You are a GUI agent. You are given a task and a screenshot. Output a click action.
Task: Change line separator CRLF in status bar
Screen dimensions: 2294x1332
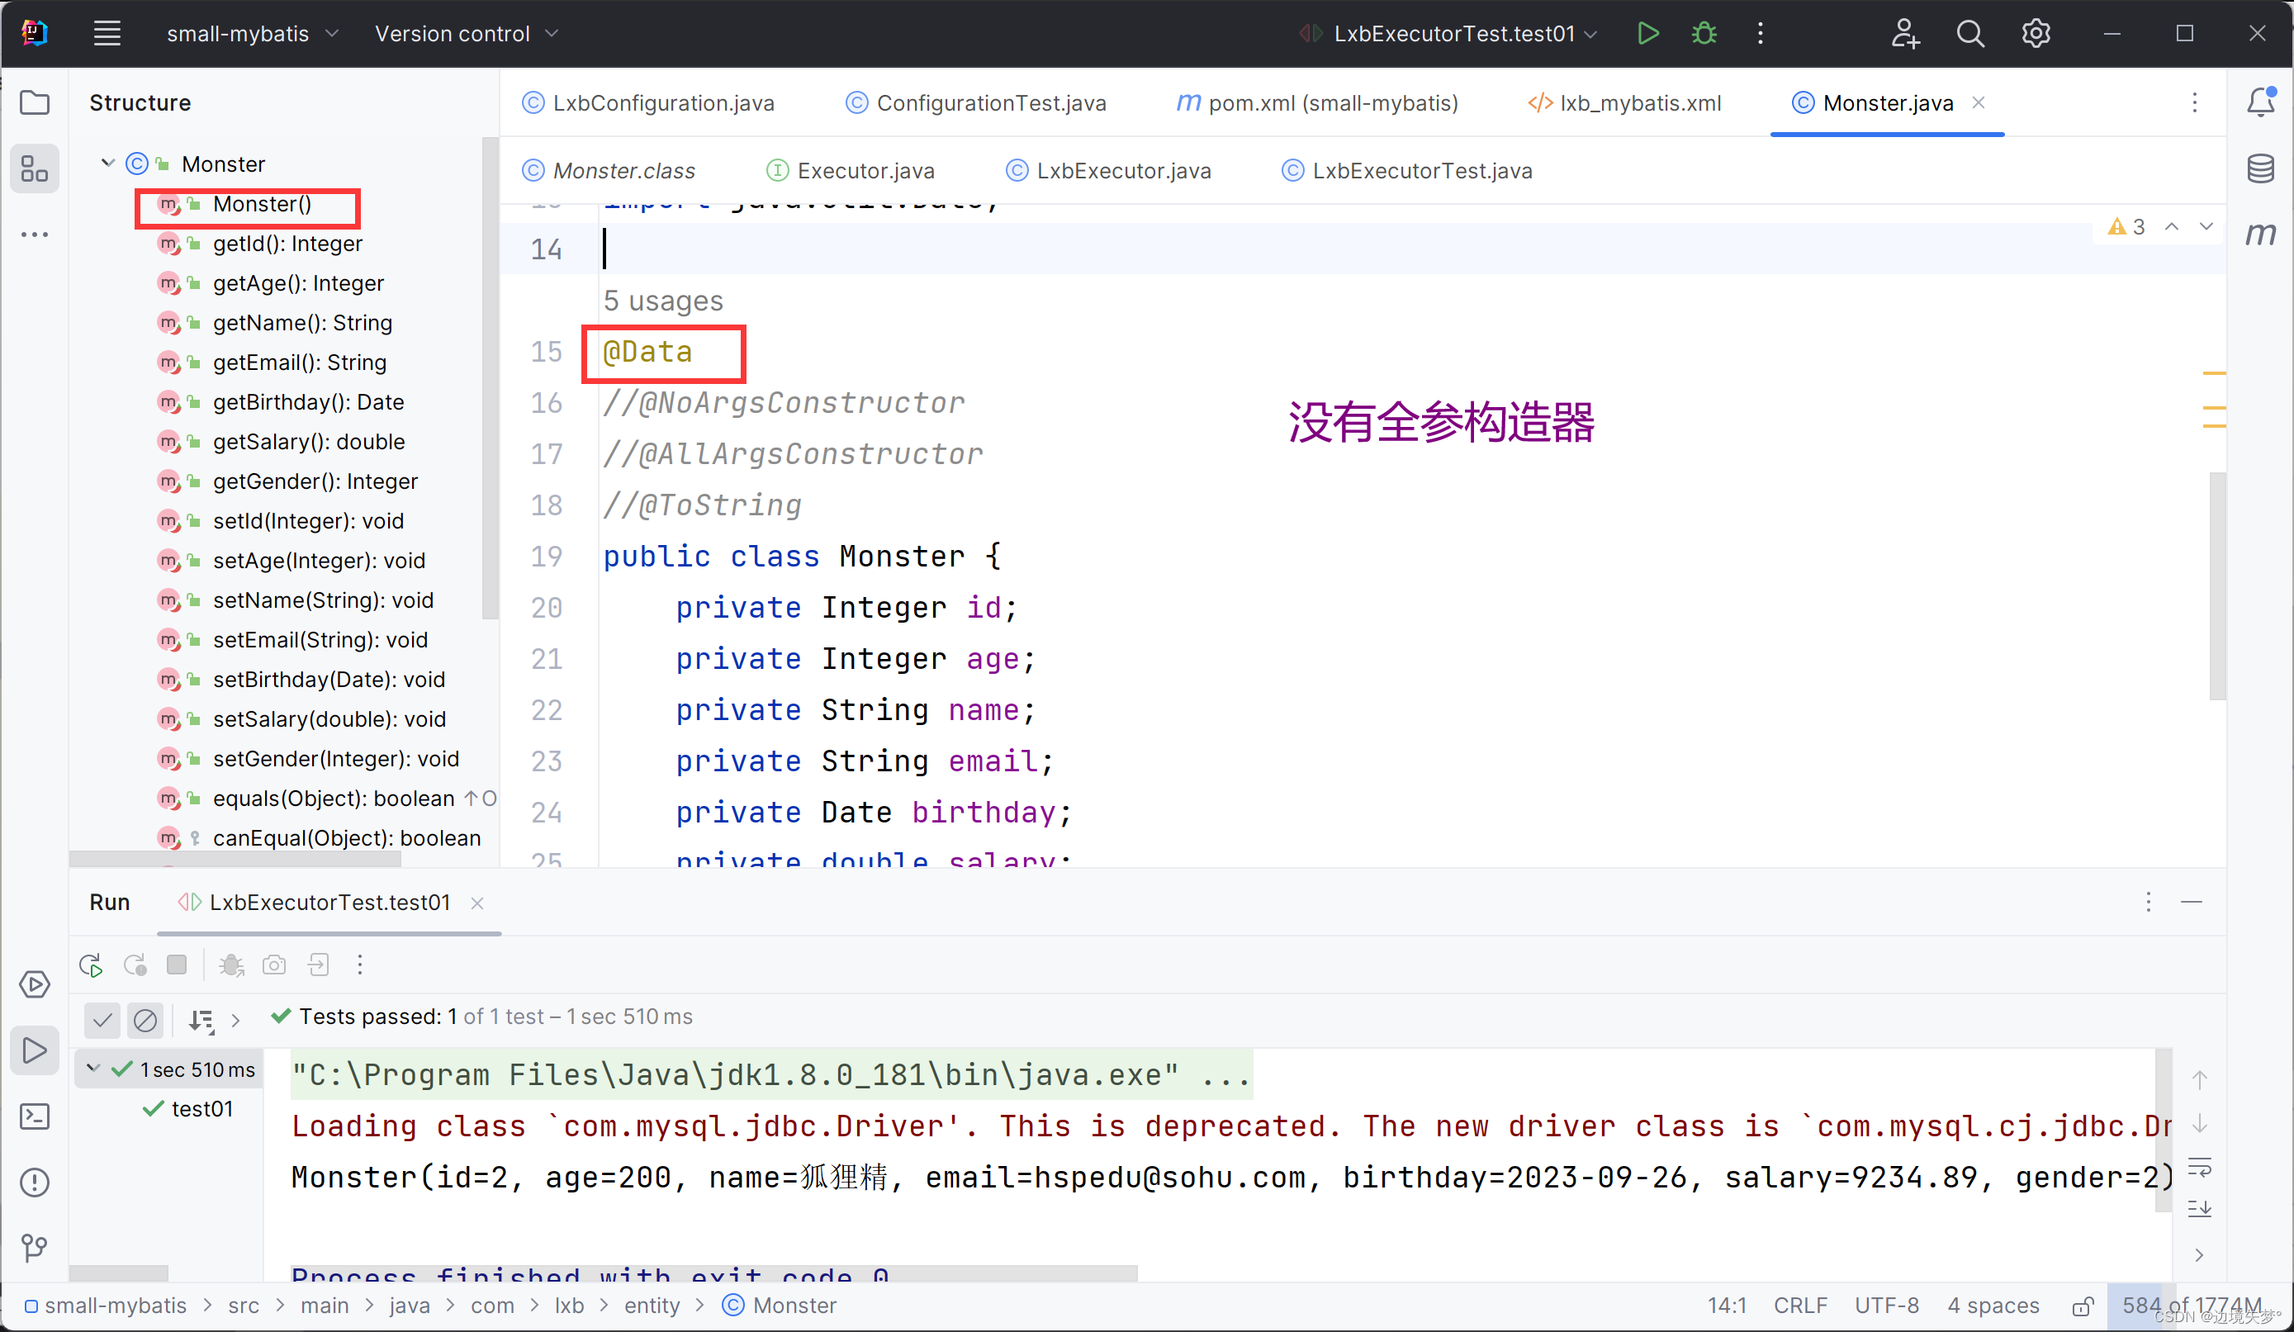tap(1799, 1306)
